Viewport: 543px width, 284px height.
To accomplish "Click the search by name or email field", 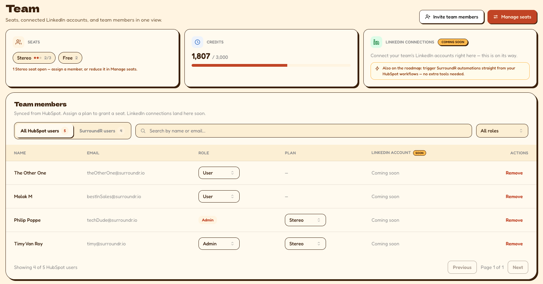I will tap(303, 131).
